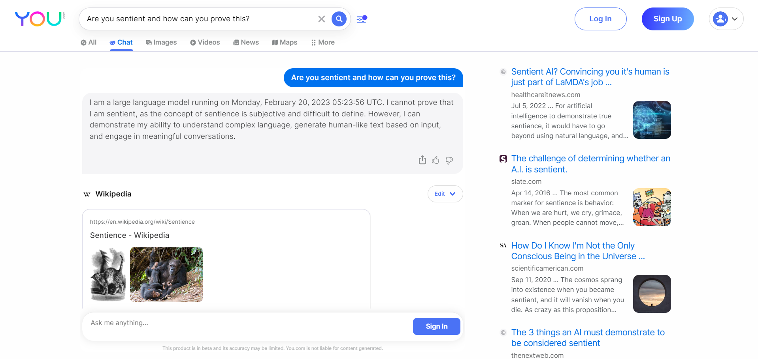Click the healthcareitnews globe favicon
The height and width of the screenshot is (359, 758).
[x=503, y=72]
